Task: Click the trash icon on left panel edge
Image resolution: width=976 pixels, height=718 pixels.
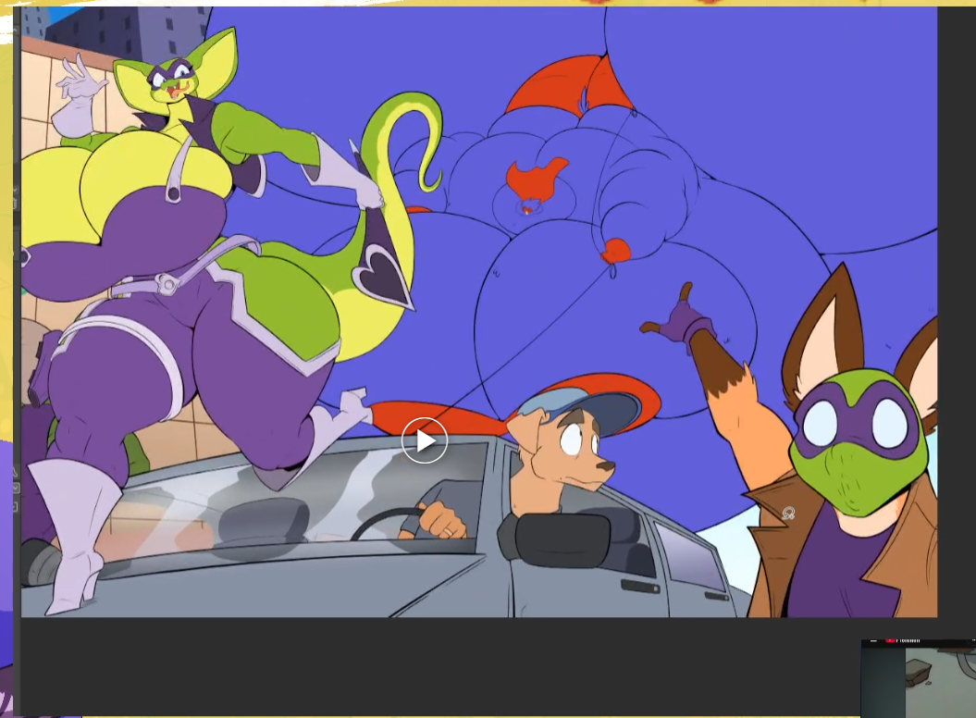Action: click(x=15, y=202)
